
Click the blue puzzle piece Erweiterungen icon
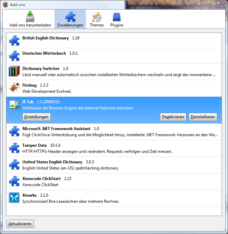tap(70, 17)
